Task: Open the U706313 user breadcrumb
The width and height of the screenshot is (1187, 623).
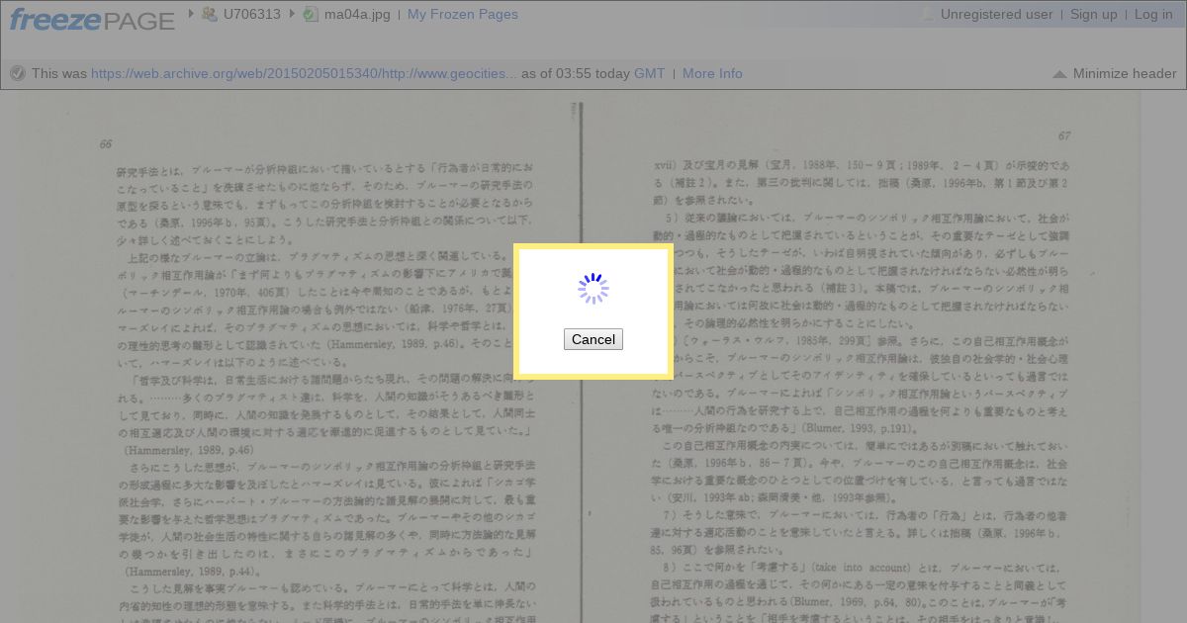Action: (252, 14)
